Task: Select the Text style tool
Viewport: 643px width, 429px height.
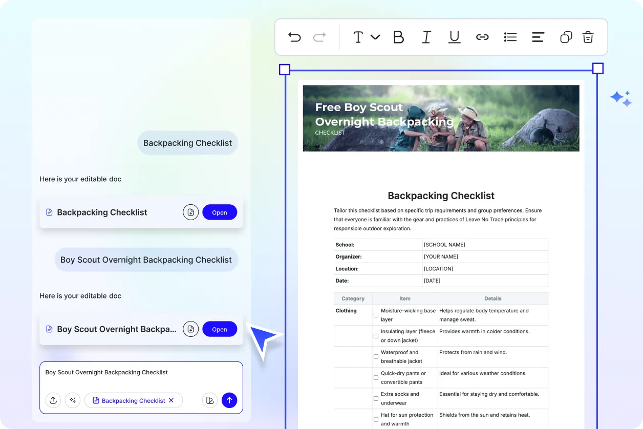Action: point(358,37)
